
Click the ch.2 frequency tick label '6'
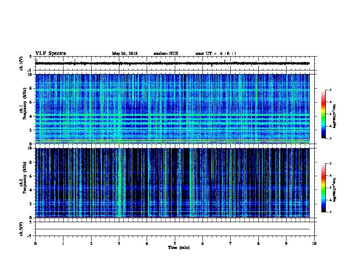(x=31, y=176)
